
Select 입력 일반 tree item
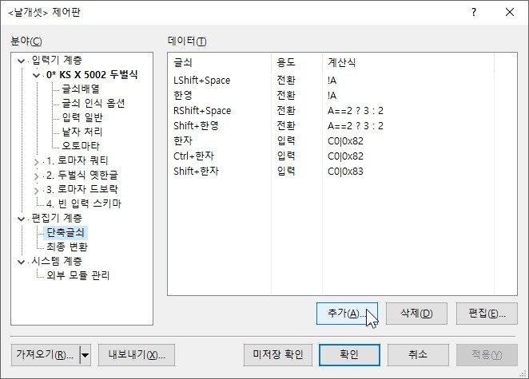click(x=82, y=117)
